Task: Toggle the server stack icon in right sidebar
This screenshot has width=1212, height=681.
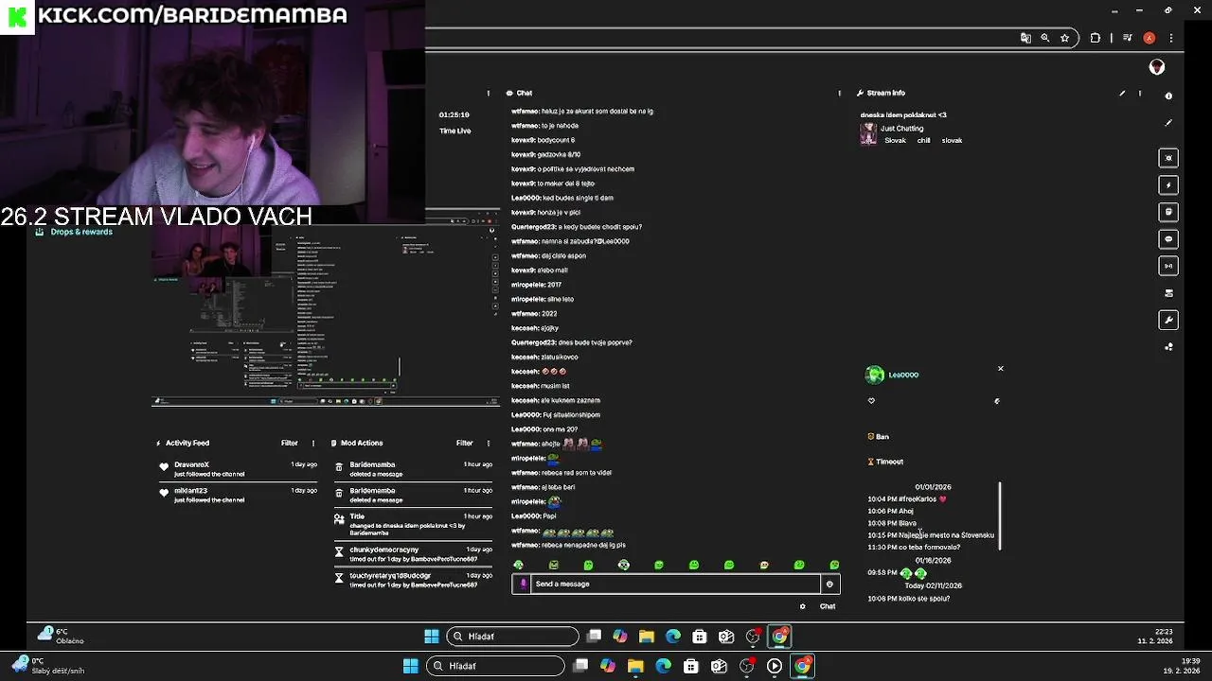Action: pyautogui.click(x=1168, y=293)
